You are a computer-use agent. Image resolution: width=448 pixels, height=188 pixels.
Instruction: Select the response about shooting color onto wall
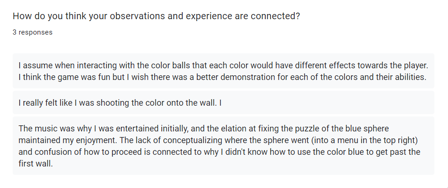[224, 102]
